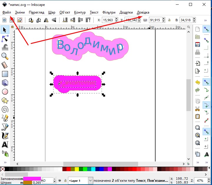Pick magenta swatch in palette
The width and height of the screenshot is (212, 185).
(x=110, y=169)
